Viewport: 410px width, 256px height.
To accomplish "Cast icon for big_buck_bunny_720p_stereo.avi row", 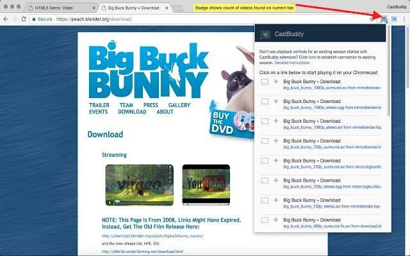I will 265,200.
